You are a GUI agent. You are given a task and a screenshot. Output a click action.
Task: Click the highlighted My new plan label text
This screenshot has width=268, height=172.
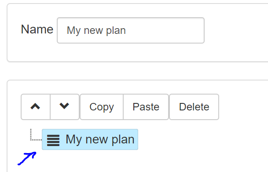[100, 140]
